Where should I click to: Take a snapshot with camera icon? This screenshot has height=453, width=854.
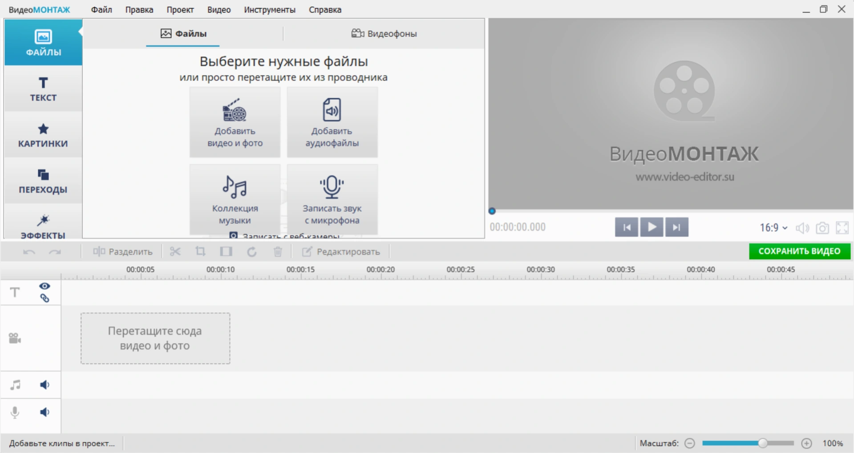click(x=822, y=228)
